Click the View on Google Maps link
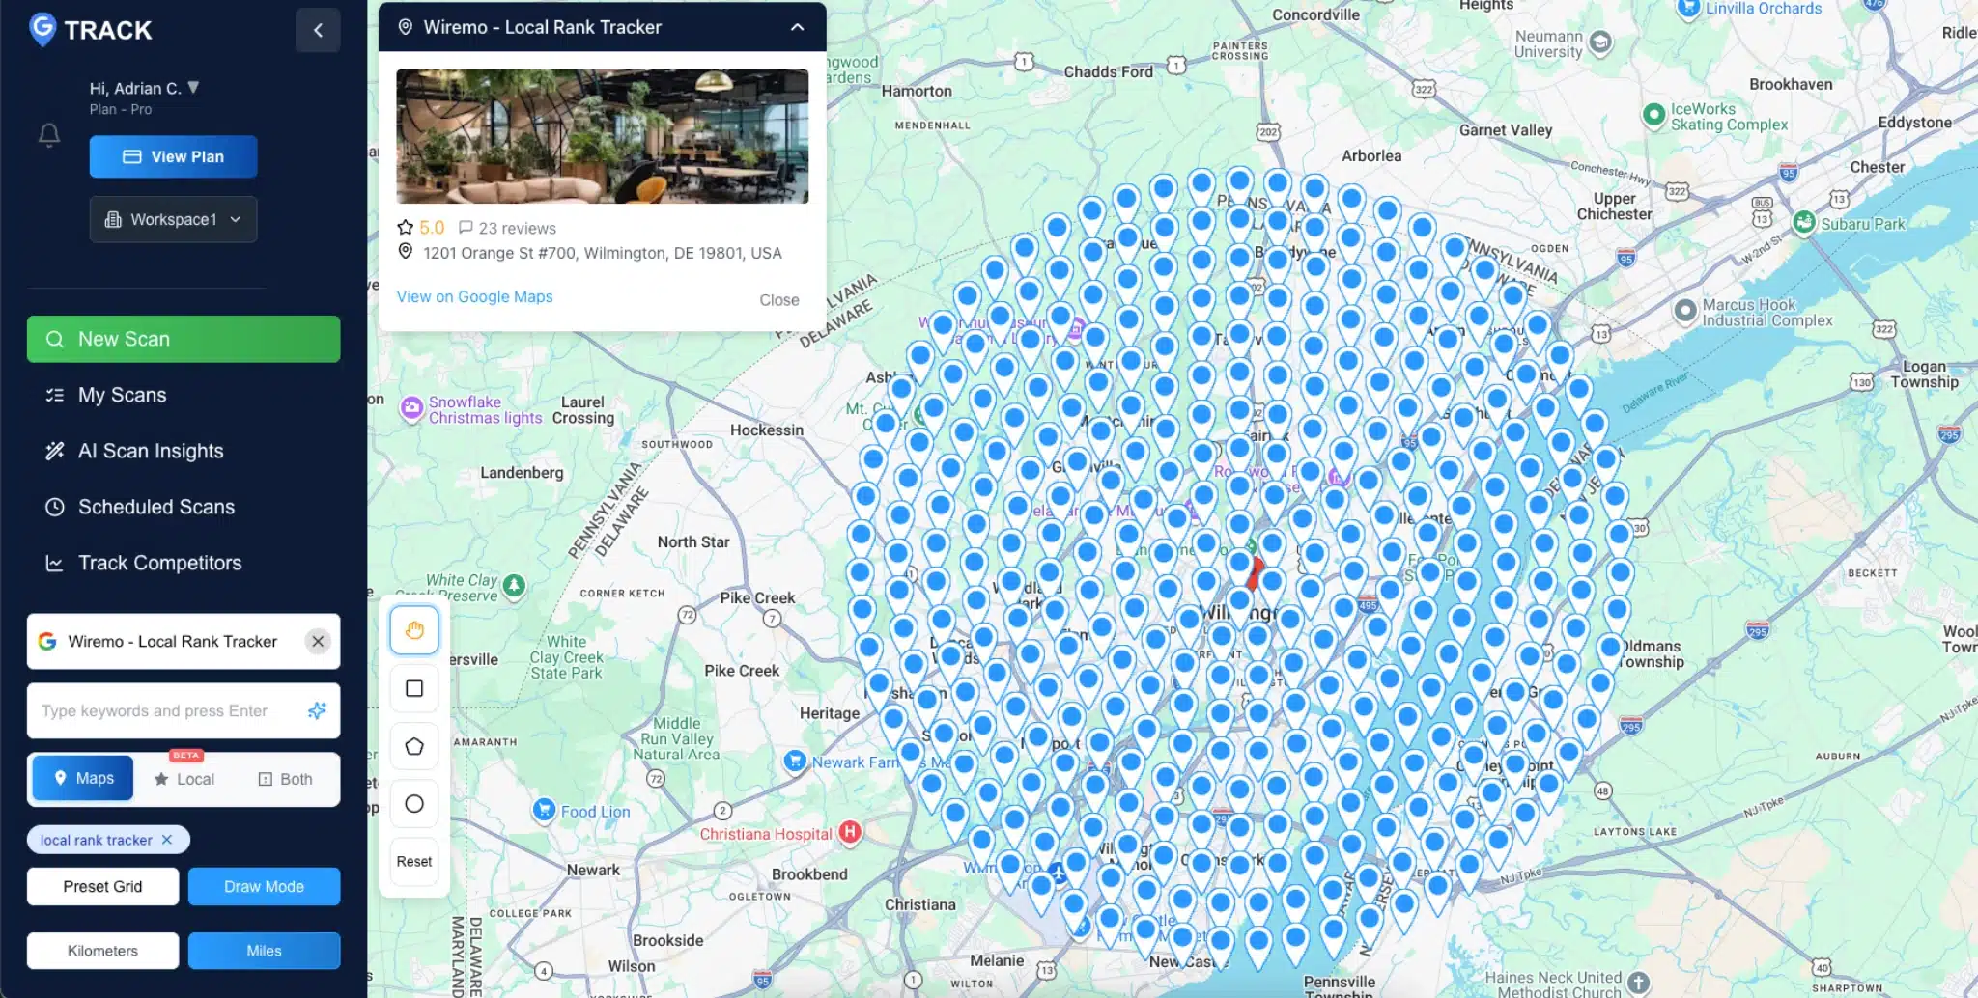Image resolution: width=1978 pixels, height=998 pixels. 474,296
